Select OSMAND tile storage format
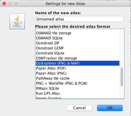 click(77, 33)
